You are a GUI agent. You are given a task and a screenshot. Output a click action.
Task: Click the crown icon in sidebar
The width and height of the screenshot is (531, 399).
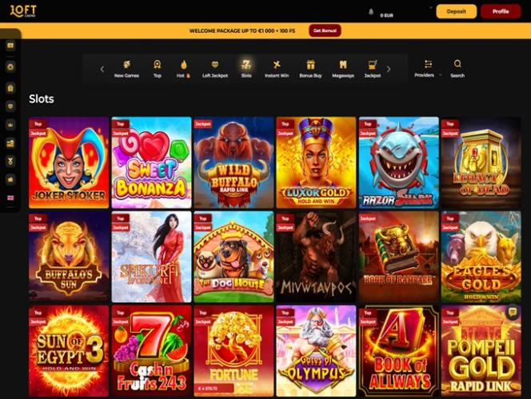coord(10,125)
